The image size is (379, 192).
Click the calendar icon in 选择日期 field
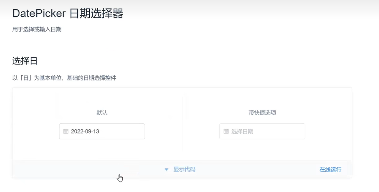(226, 131)
